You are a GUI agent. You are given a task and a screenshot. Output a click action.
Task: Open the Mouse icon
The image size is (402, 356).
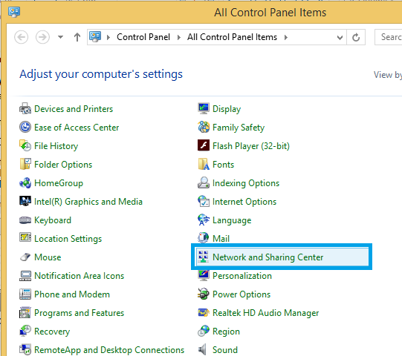[25, 257]
